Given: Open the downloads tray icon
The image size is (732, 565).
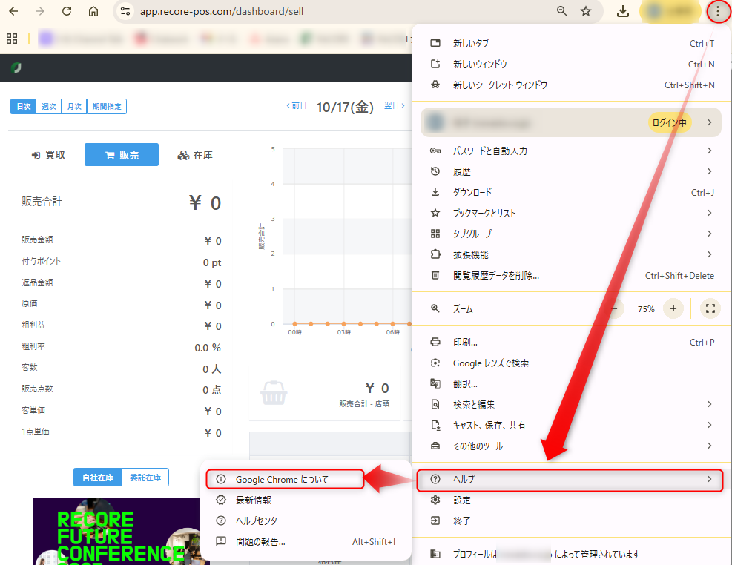Looking at the screenshot, I should click(623, 11).
